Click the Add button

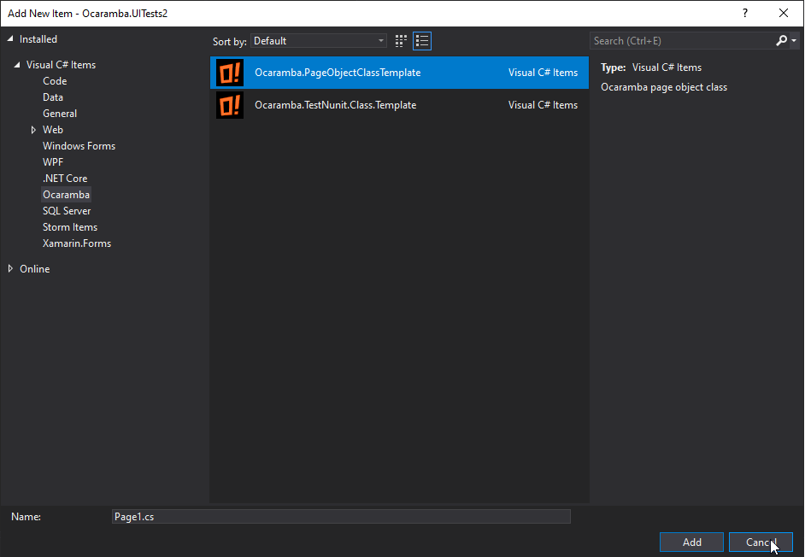[691, 542]
